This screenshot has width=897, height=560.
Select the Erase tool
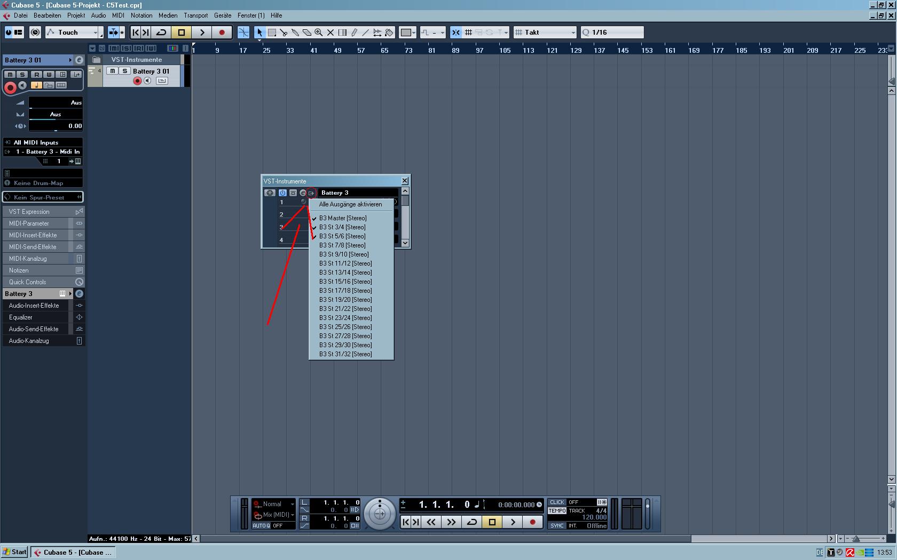point(307,33)
